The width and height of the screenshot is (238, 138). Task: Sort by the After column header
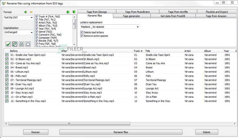click(x=64, y=51)
